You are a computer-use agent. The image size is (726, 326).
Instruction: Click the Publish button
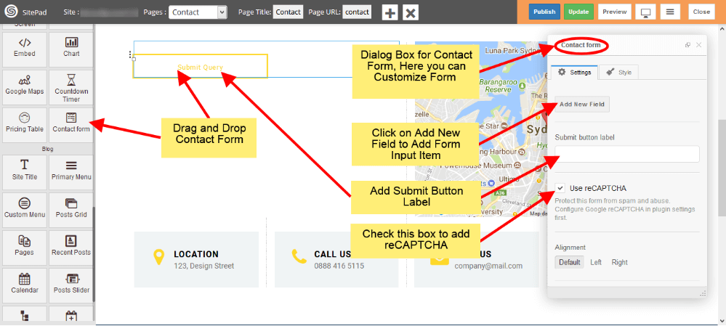click(544, 12)
